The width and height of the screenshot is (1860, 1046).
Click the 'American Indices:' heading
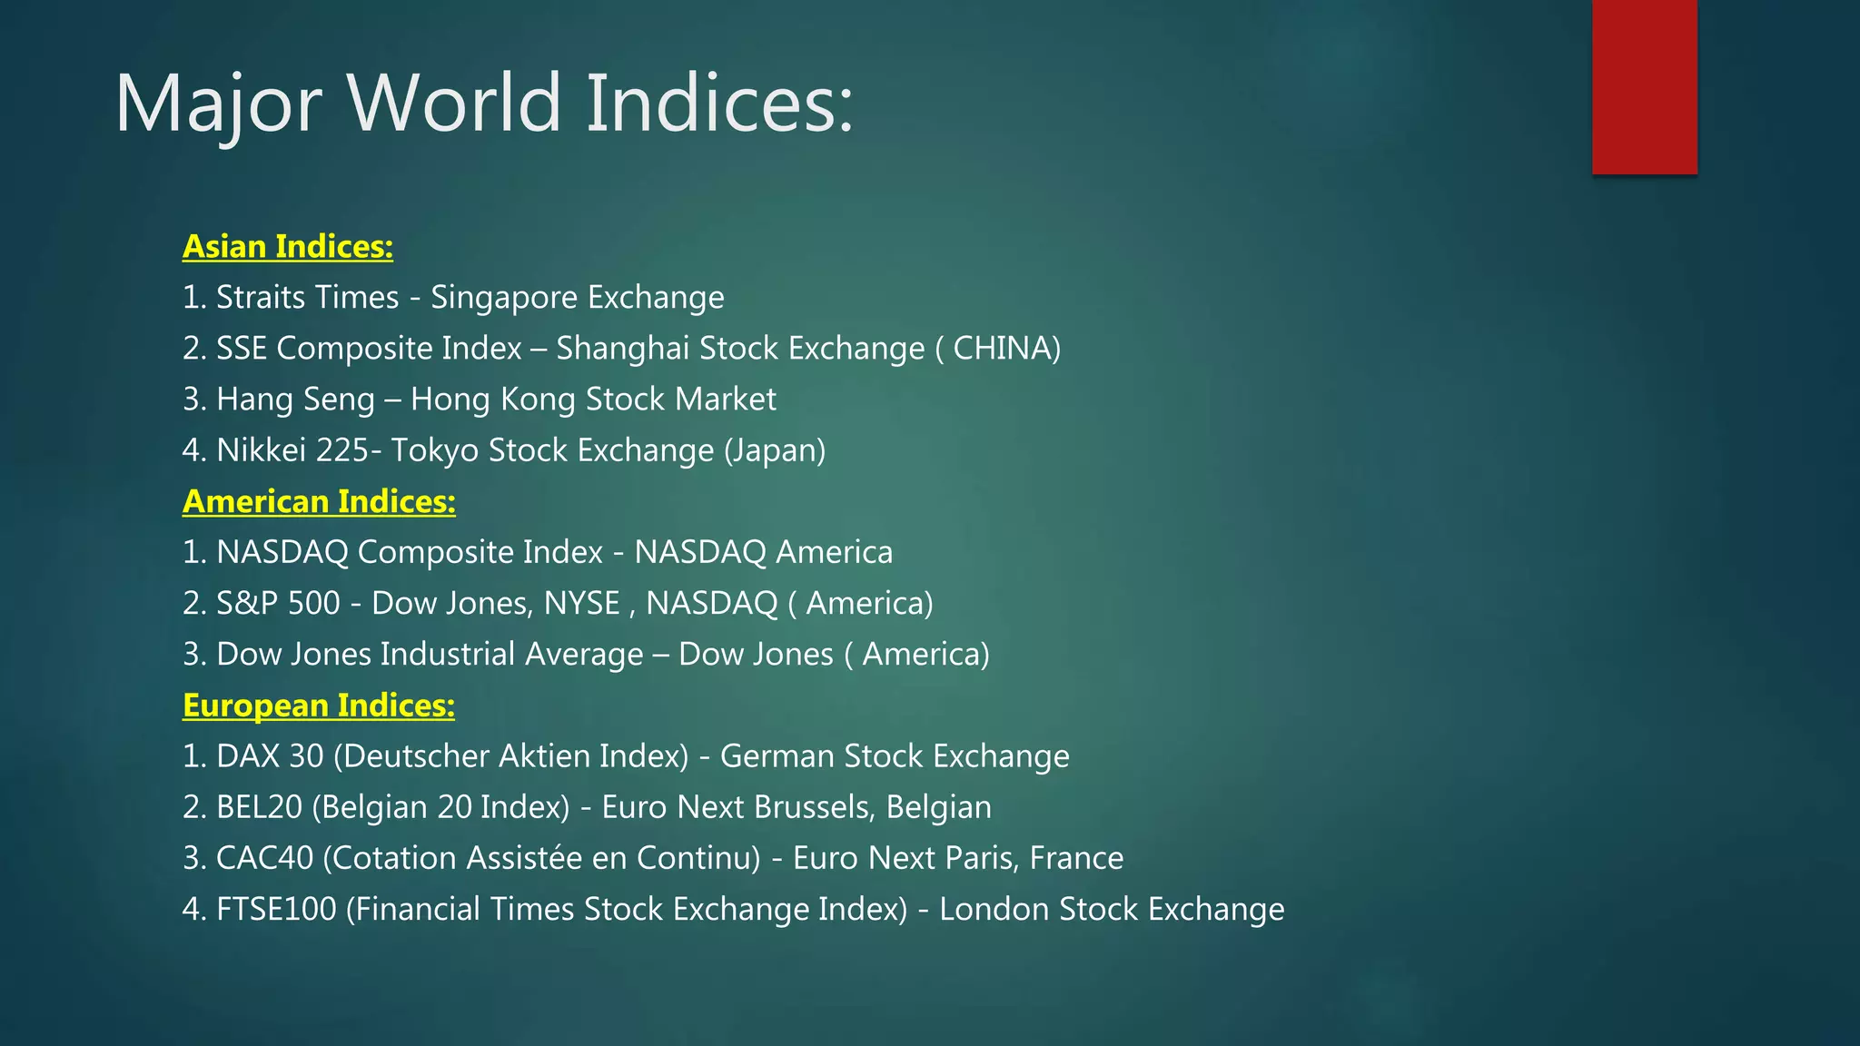(319, 501)
